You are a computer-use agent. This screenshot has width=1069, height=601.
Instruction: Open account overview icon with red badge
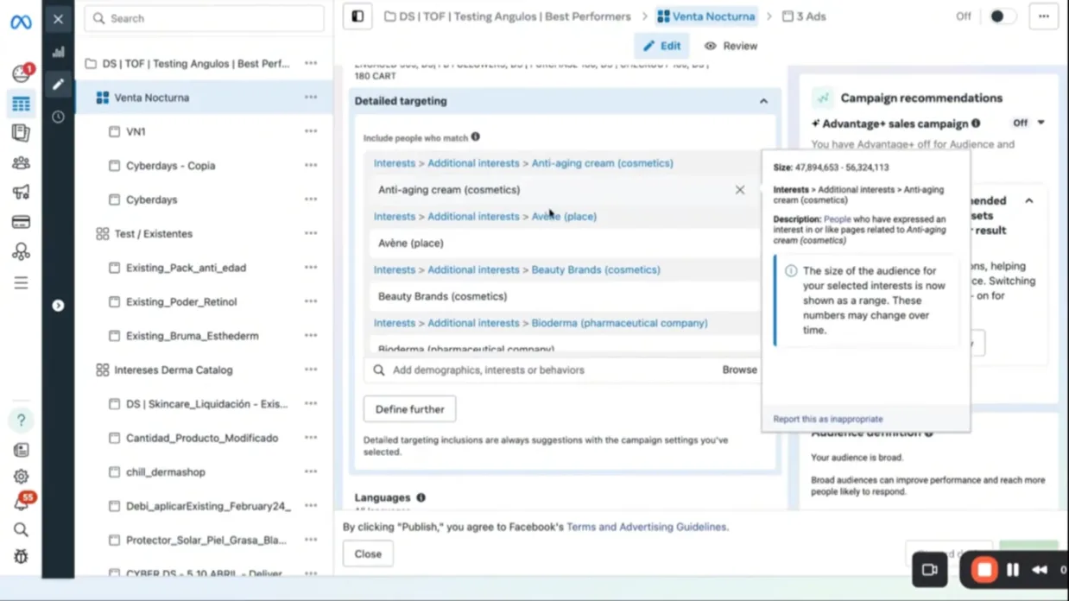[21, 73]
